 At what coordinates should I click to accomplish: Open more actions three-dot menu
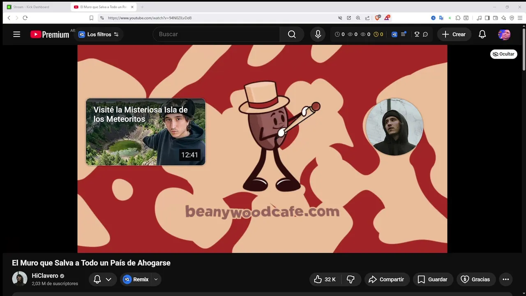(x=506, y=279)
